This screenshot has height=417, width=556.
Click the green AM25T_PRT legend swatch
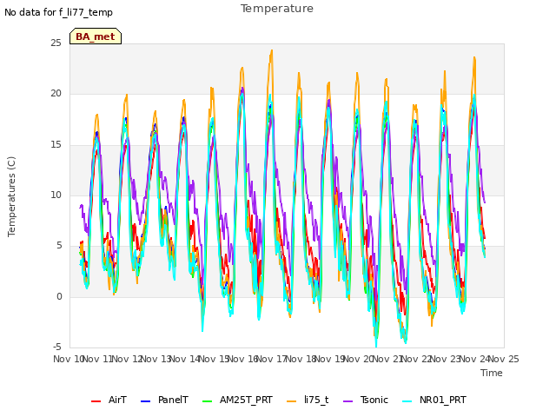coord(207,401)
